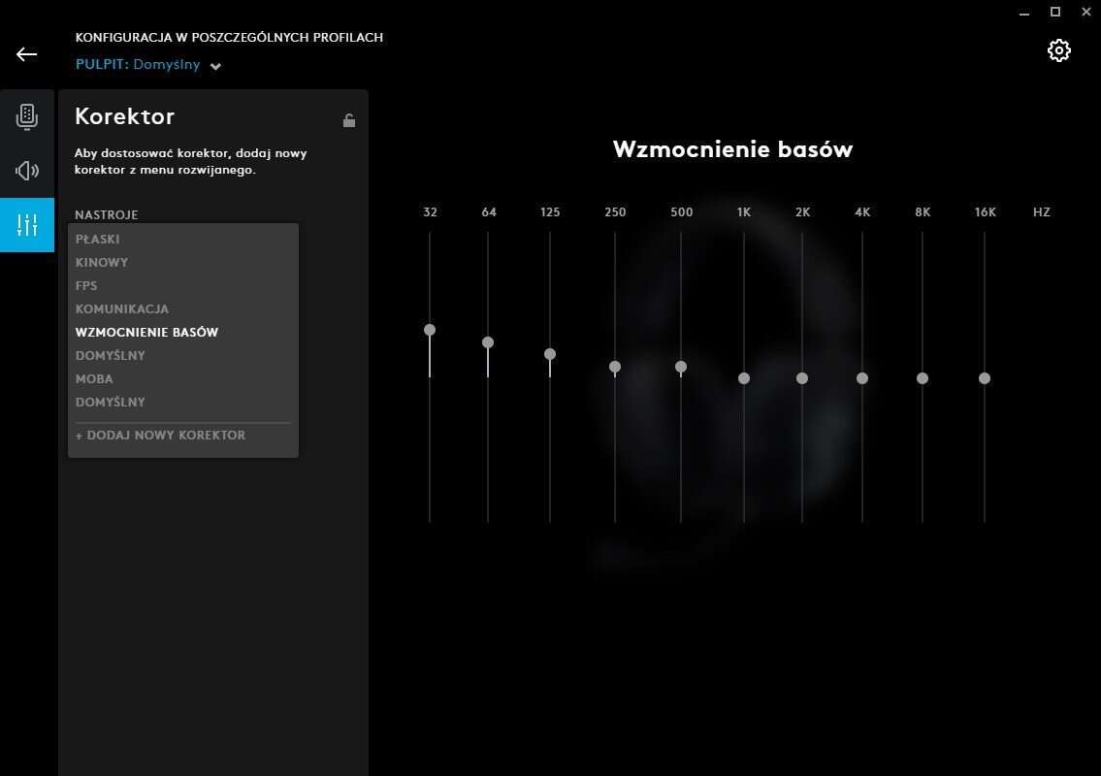This screenshot has height=776, width=1101.
Task: Select the equalizer sliders sidebar tab
Action: pyautogui.click(x=27, y=225)
